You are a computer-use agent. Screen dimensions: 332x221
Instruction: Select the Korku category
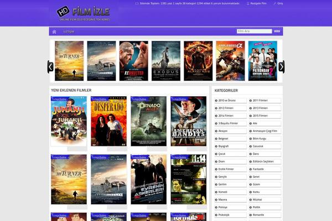pos(265,192)
